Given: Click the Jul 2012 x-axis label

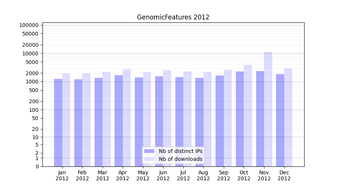Looking at the screenshot, I should point(183,175).
